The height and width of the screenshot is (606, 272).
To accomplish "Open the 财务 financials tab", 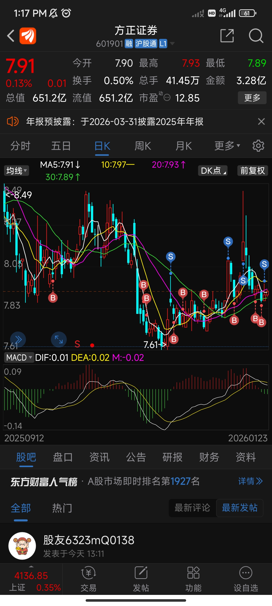I will (x=209, y=457).
